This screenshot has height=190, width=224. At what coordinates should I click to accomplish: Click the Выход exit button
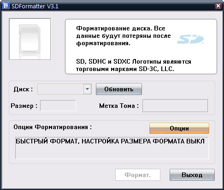pos(192,175)
